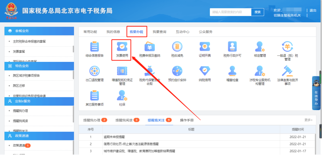This screenshot has width=322, height=155.
Task: Show 提醒我阅读 reminders tab
Action: [x=127, y=120]
